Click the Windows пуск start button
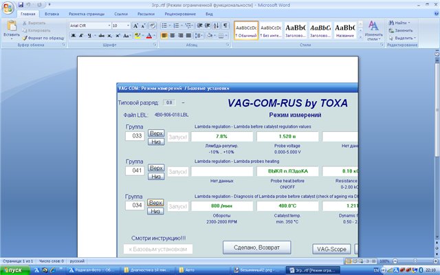Viewport: 440px width, 275px height. [x=14, y=270]
